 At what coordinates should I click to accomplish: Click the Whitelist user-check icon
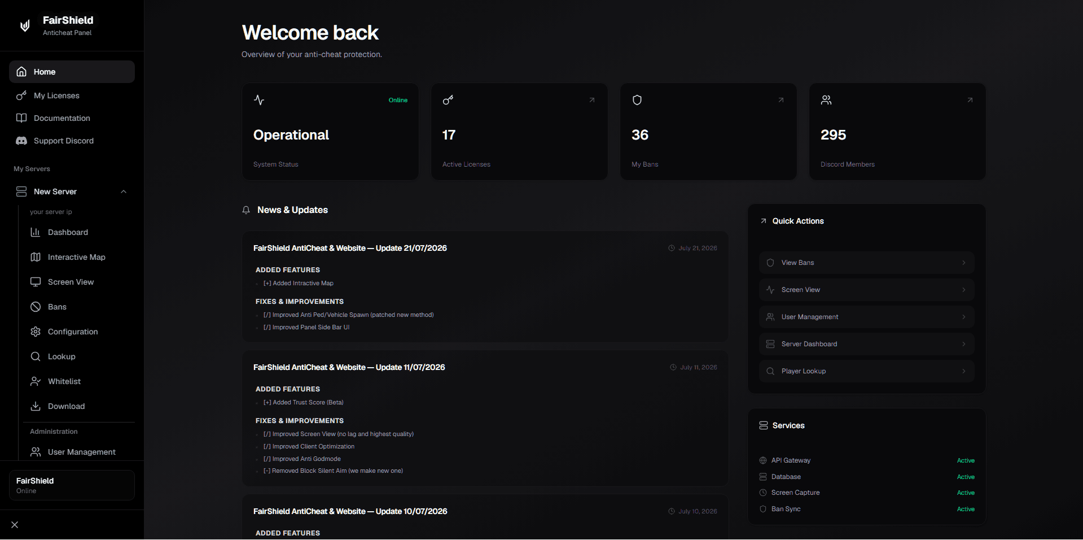tap(36, 381)
